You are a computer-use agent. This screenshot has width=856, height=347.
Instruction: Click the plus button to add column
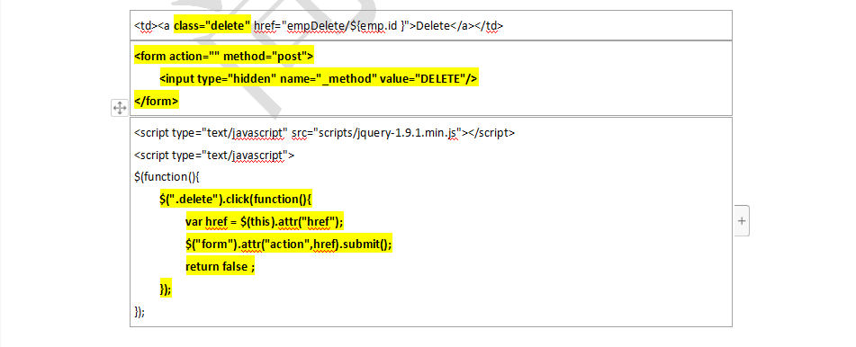(742, 221)
